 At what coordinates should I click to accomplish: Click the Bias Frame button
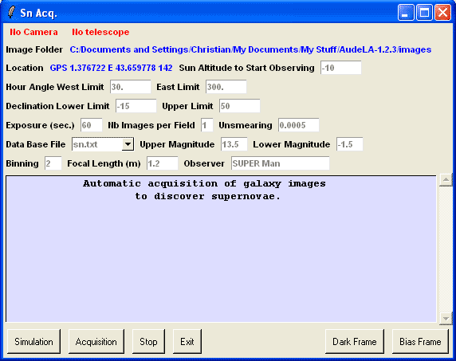(x=420, y=342)
